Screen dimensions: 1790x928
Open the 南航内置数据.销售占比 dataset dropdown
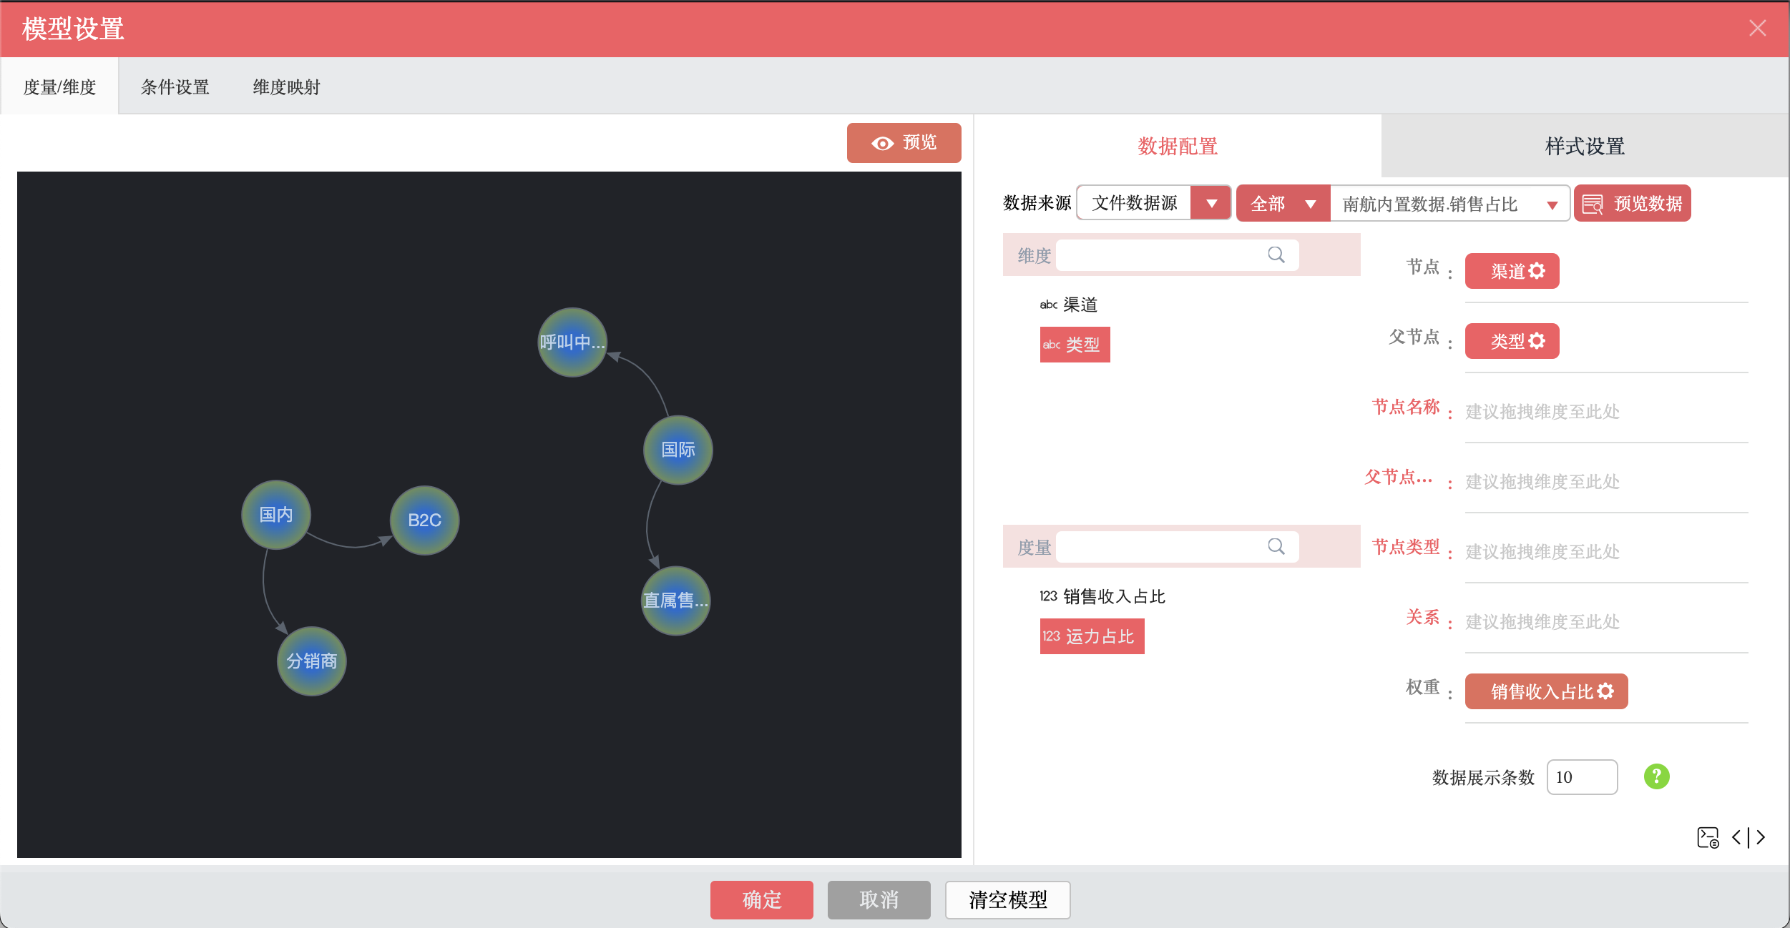point(1450,203)
